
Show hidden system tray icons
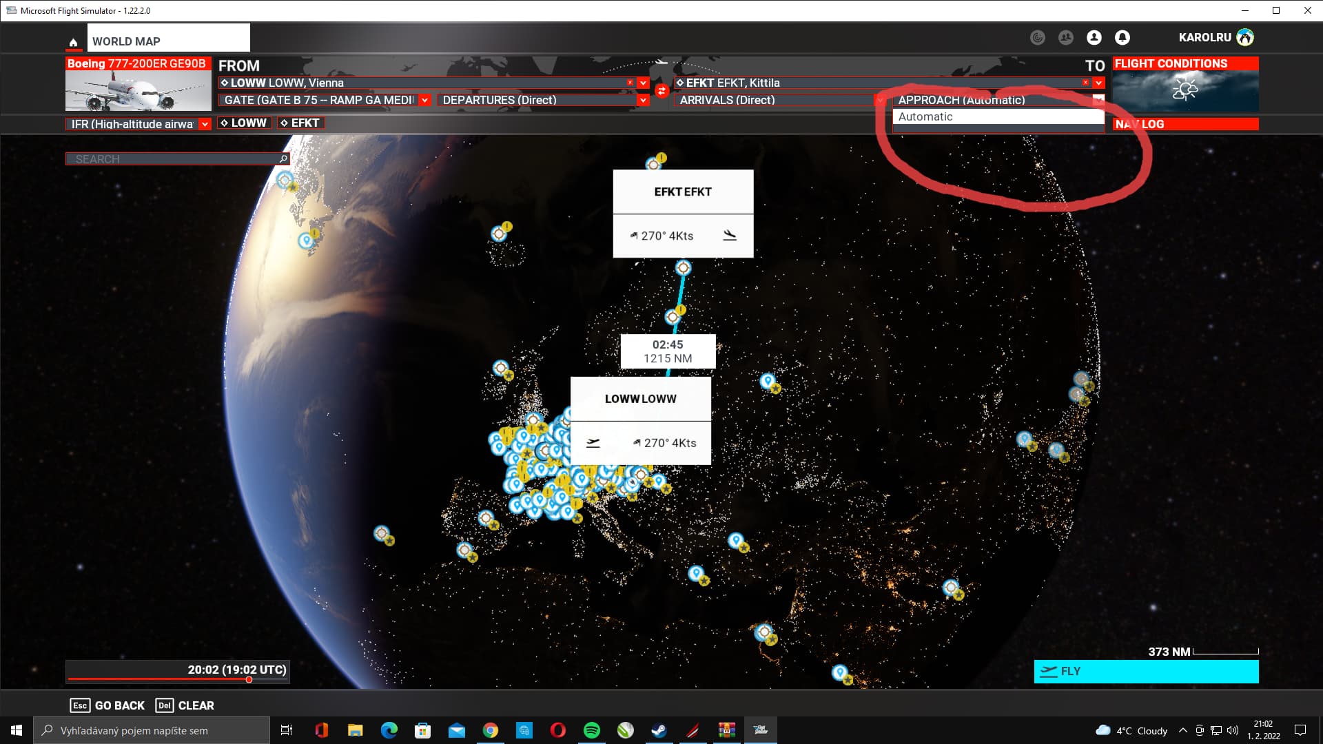[x=1183, y=730]
